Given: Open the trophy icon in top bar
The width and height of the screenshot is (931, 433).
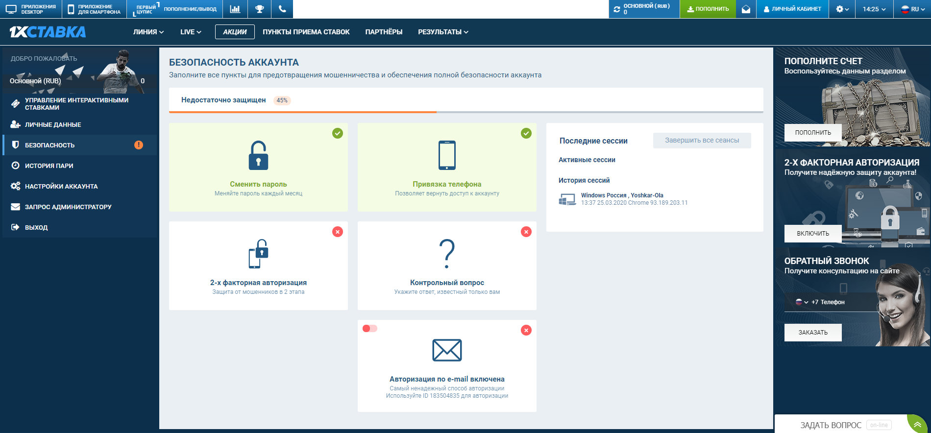Looking at the screenshot, I should click(x=259, y=9).
